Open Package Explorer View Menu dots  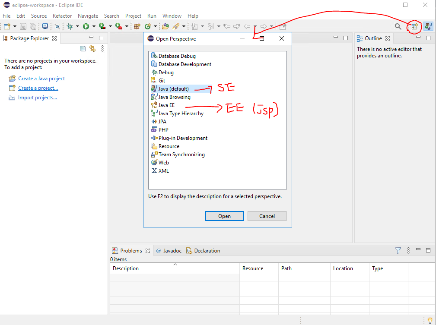[x=102, y=49]
